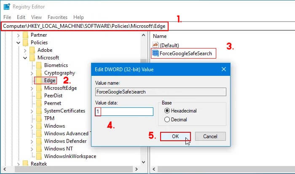295x174 pixels.
Task: Click the Value data field
Action: click(124, 112)
